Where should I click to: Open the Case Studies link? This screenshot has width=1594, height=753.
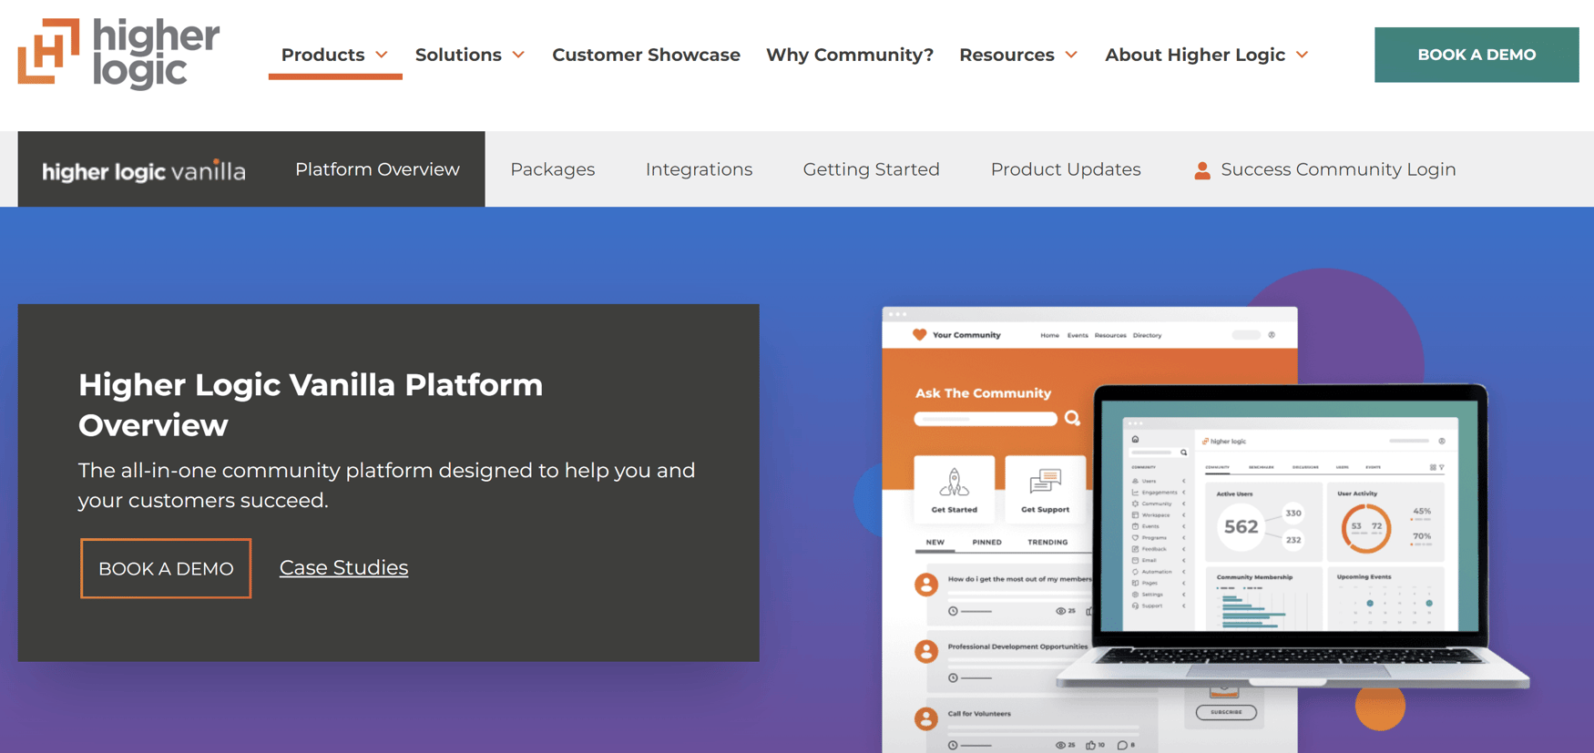tap(343, 567)
